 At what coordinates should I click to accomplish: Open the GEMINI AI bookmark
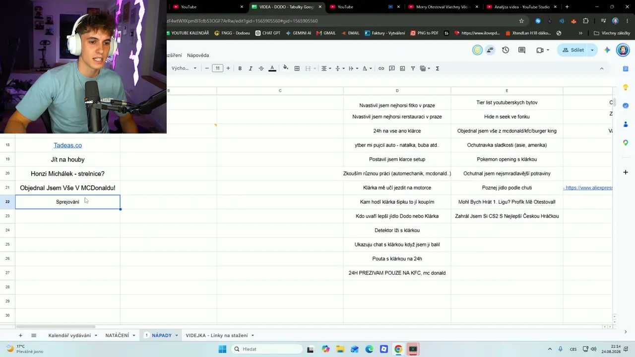(x=298, y=33)
